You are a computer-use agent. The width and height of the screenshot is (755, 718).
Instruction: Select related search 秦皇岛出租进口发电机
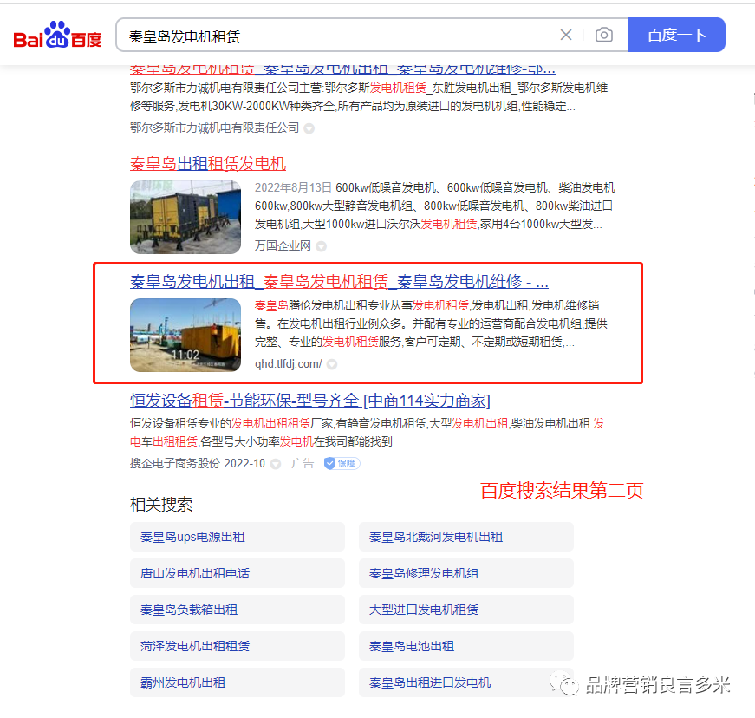click(x=466, y=682)
